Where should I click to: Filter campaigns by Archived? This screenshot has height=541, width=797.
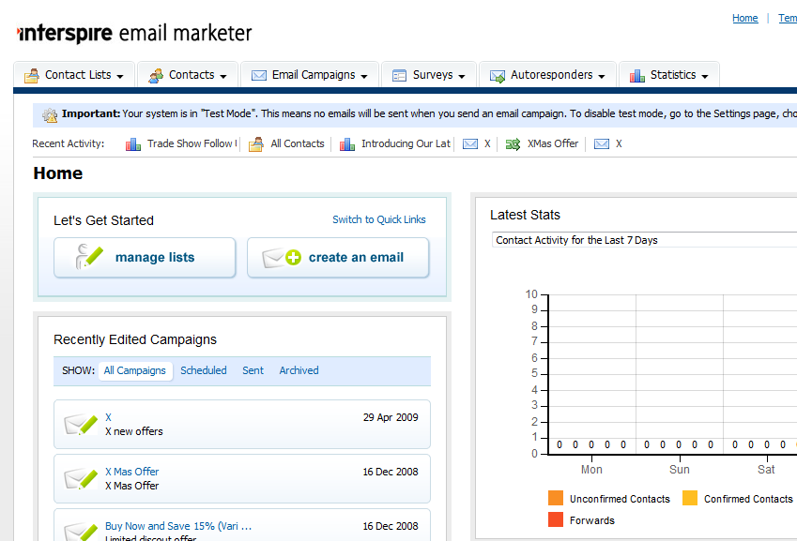pos(299,370)
